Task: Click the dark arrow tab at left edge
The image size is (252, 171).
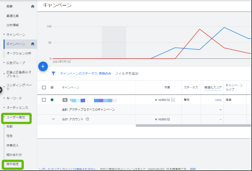Action: [x=1, y=90]
